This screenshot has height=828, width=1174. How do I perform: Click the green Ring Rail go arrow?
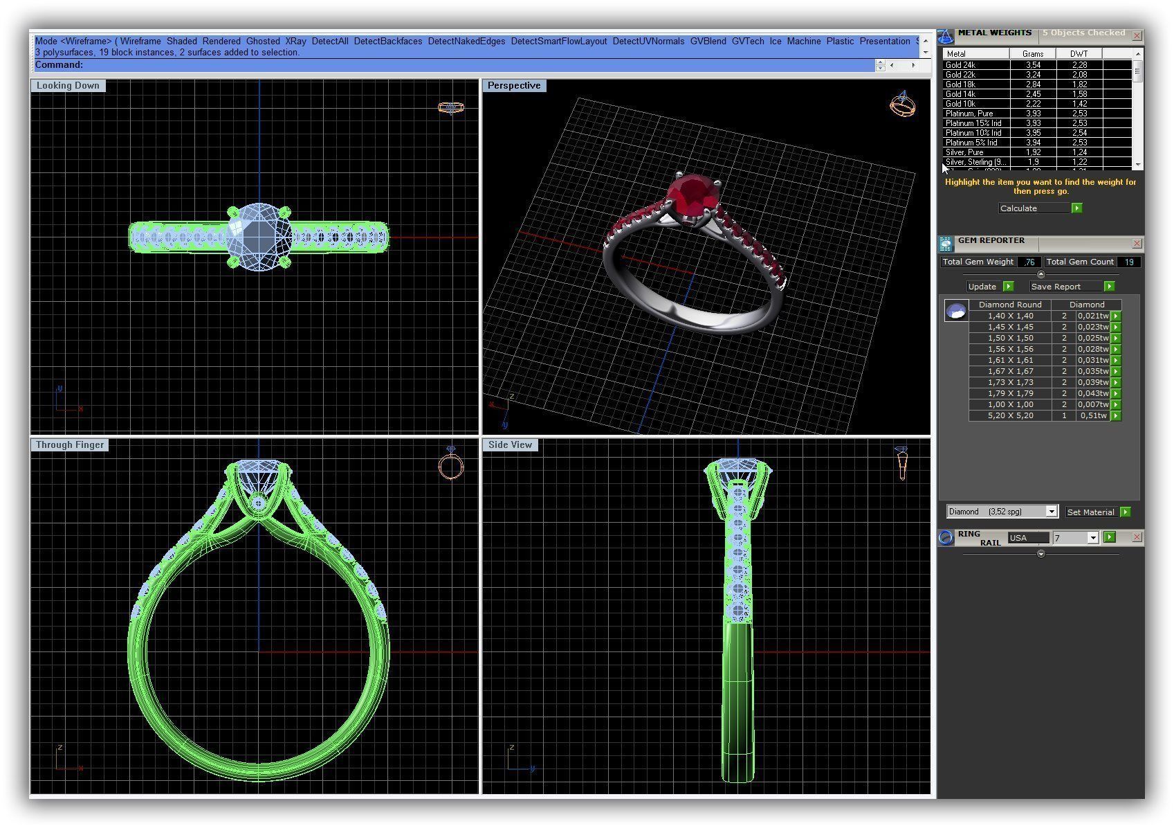click(x=1110, y=537)
